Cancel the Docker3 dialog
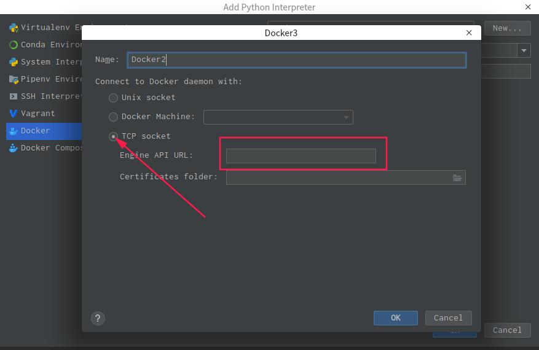Screen dimensions: 539x350 coord(448,318)
